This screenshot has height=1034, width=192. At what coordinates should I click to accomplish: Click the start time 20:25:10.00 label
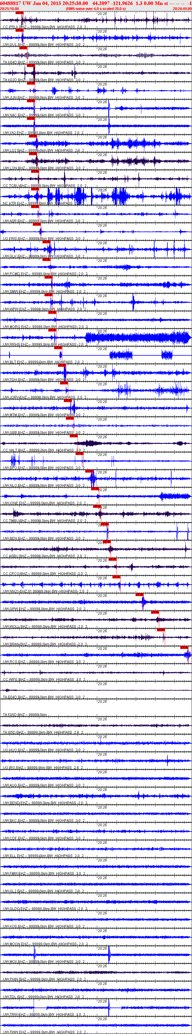point(9,9)
